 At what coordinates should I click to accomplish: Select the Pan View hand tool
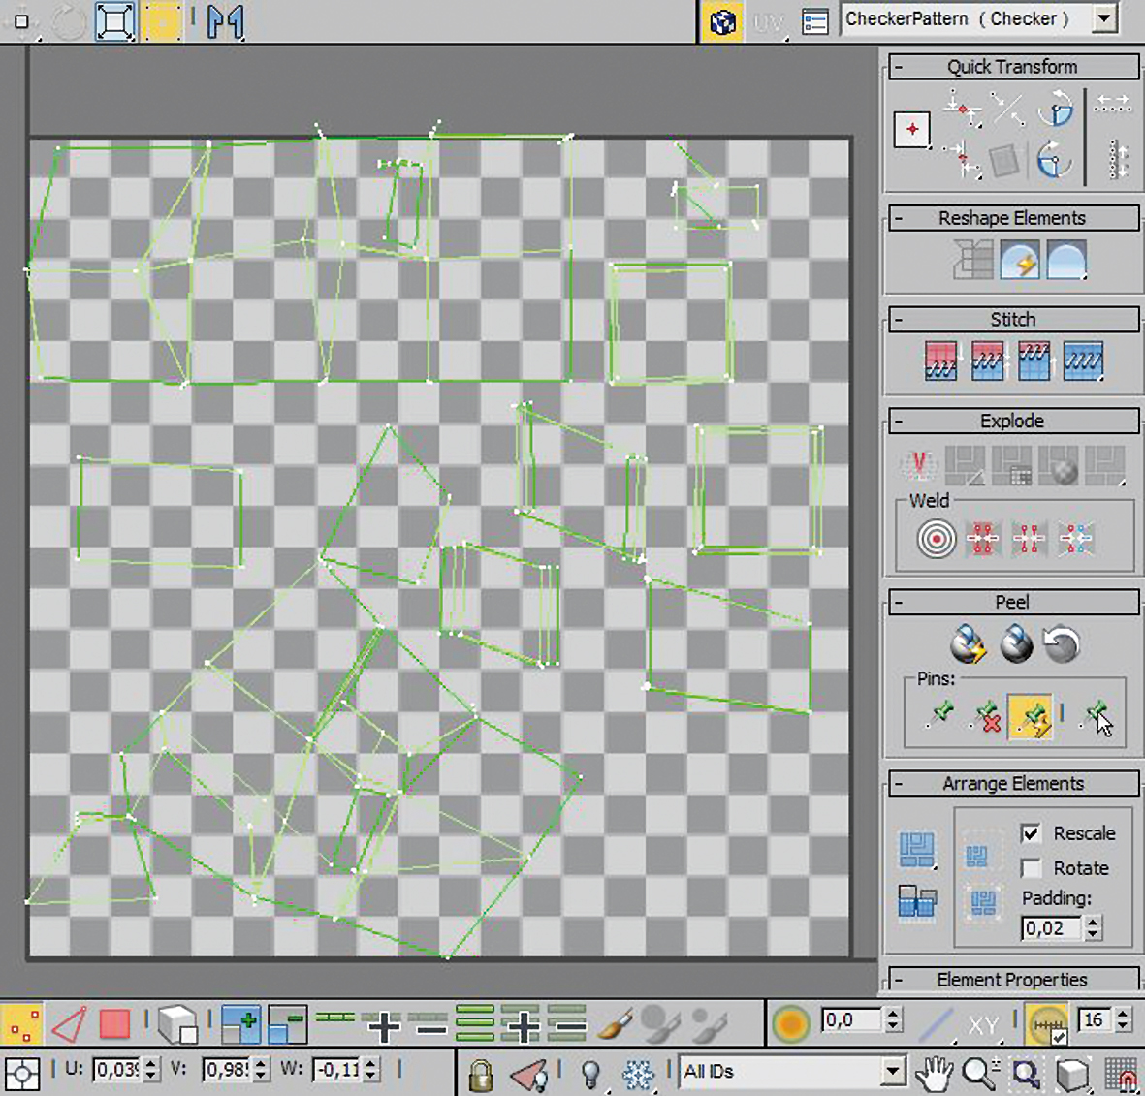click(x=935, y=1073)
